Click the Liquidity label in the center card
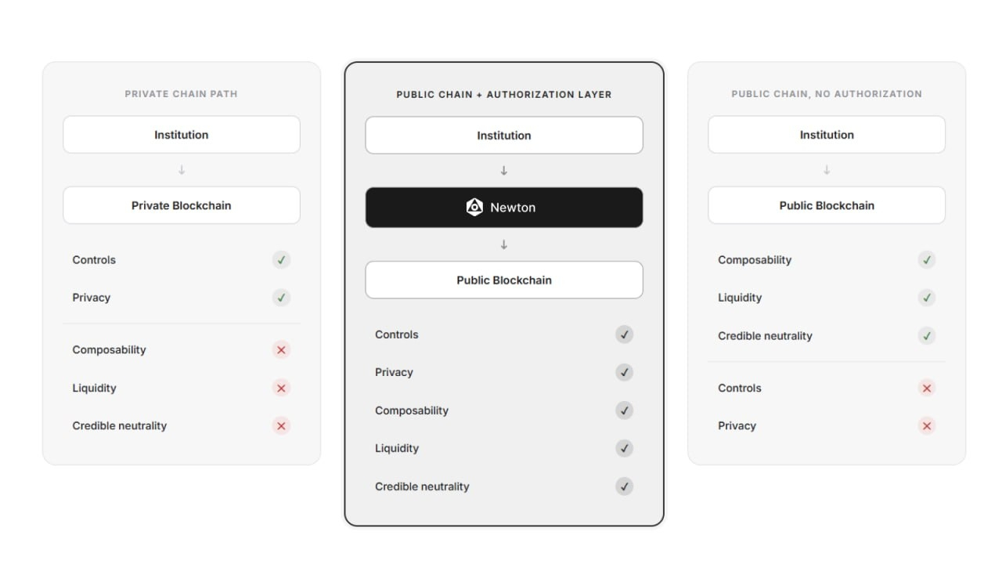This screenshot has width=1002, height=564. [x=397, y=448]
